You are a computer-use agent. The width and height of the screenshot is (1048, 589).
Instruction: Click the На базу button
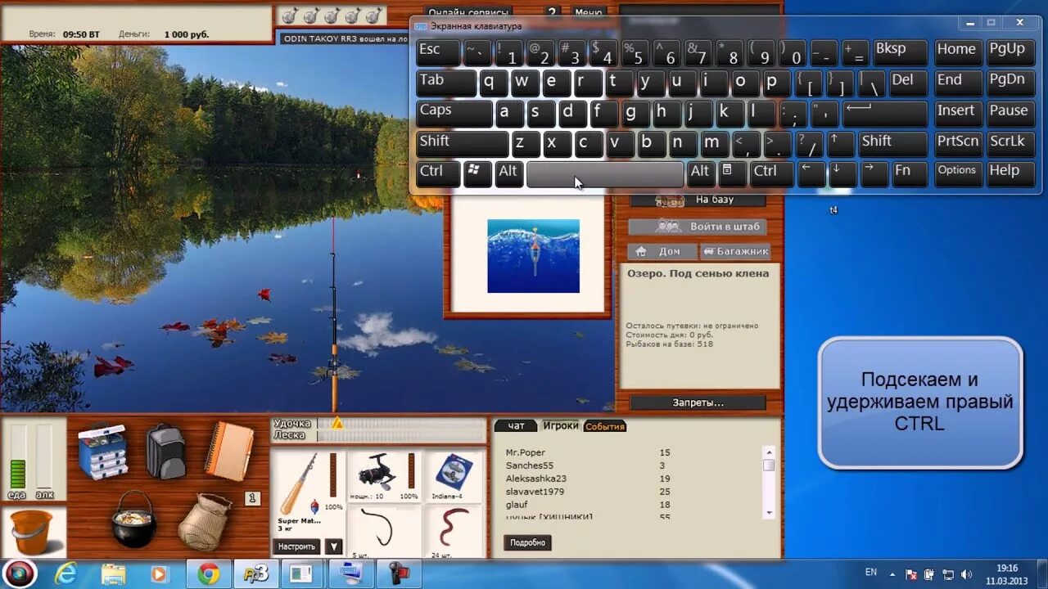698,200
